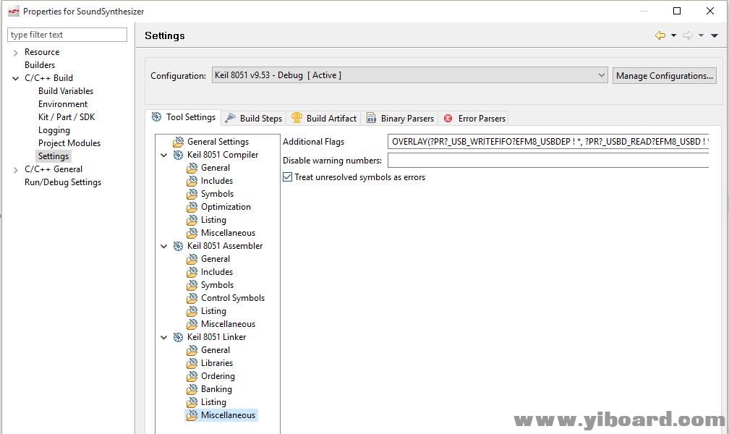Click the General Settings folder icon

click(x=178, y=142)
